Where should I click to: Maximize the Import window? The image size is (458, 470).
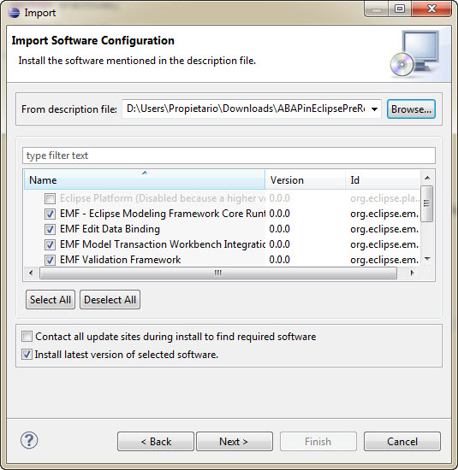point(400,9)
